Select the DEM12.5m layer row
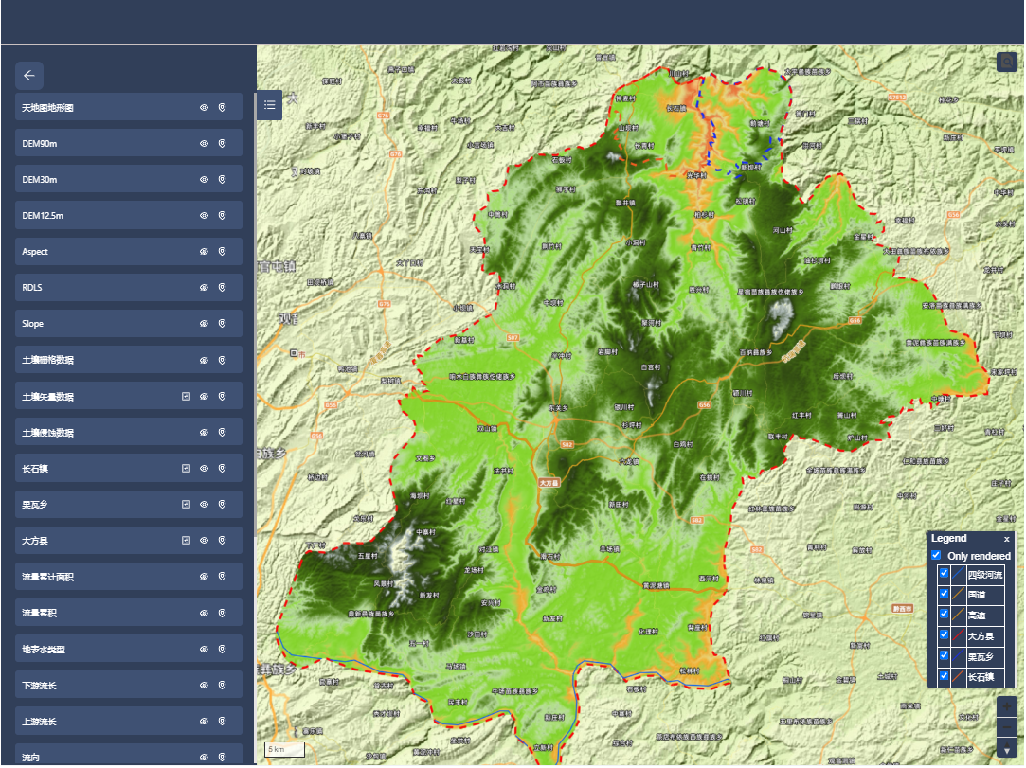 tap(104, 216)
